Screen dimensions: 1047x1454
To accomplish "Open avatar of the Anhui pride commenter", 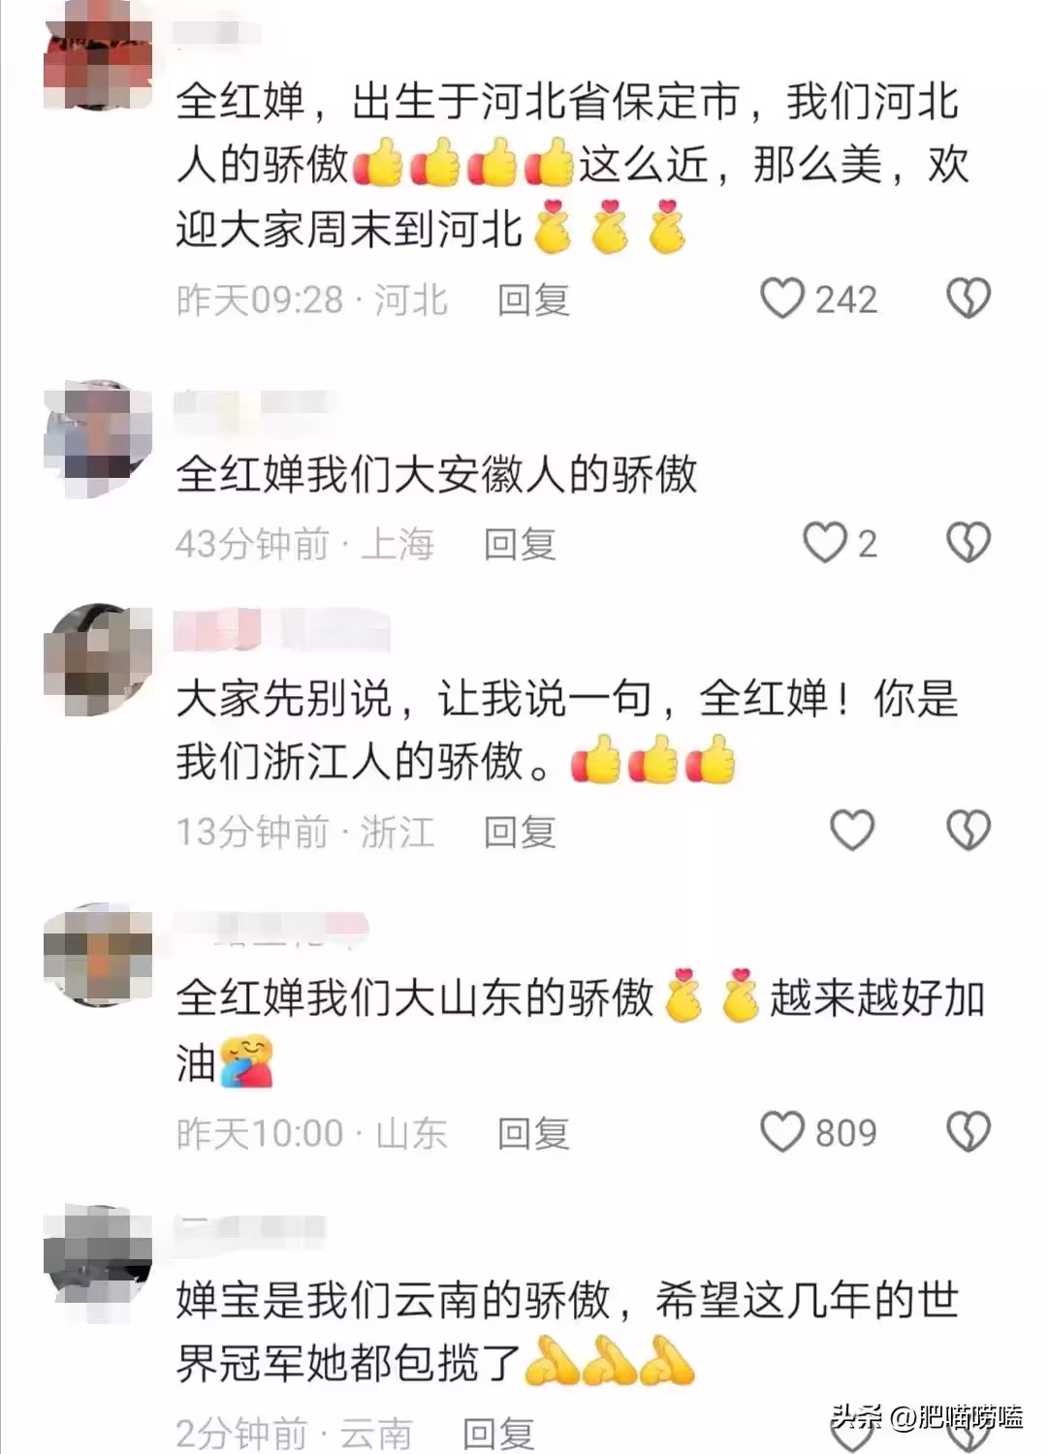I will (x=98, y=439).
